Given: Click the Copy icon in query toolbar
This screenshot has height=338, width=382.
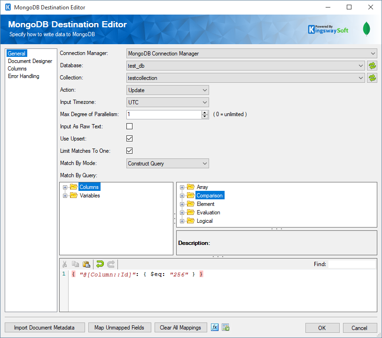Looking at the screenshot, I should click(x=75, y=264).
